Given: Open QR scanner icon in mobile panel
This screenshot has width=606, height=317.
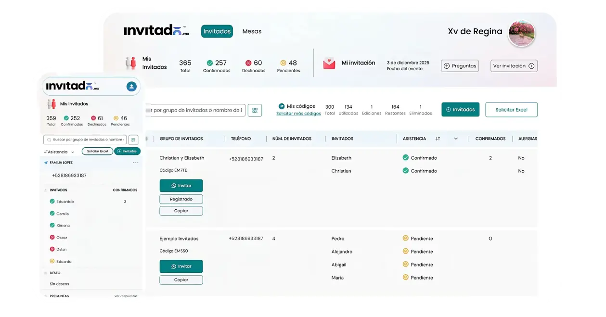Looking at the screenshot, I should click(133, 140).
